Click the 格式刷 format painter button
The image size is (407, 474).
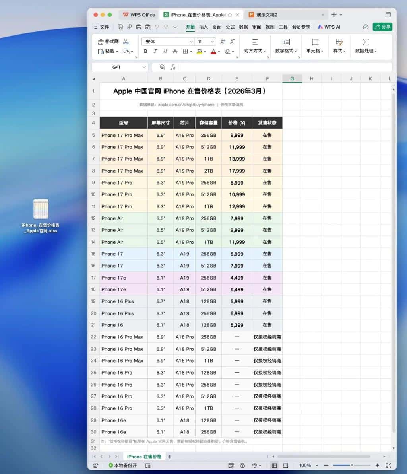point(109,41)
